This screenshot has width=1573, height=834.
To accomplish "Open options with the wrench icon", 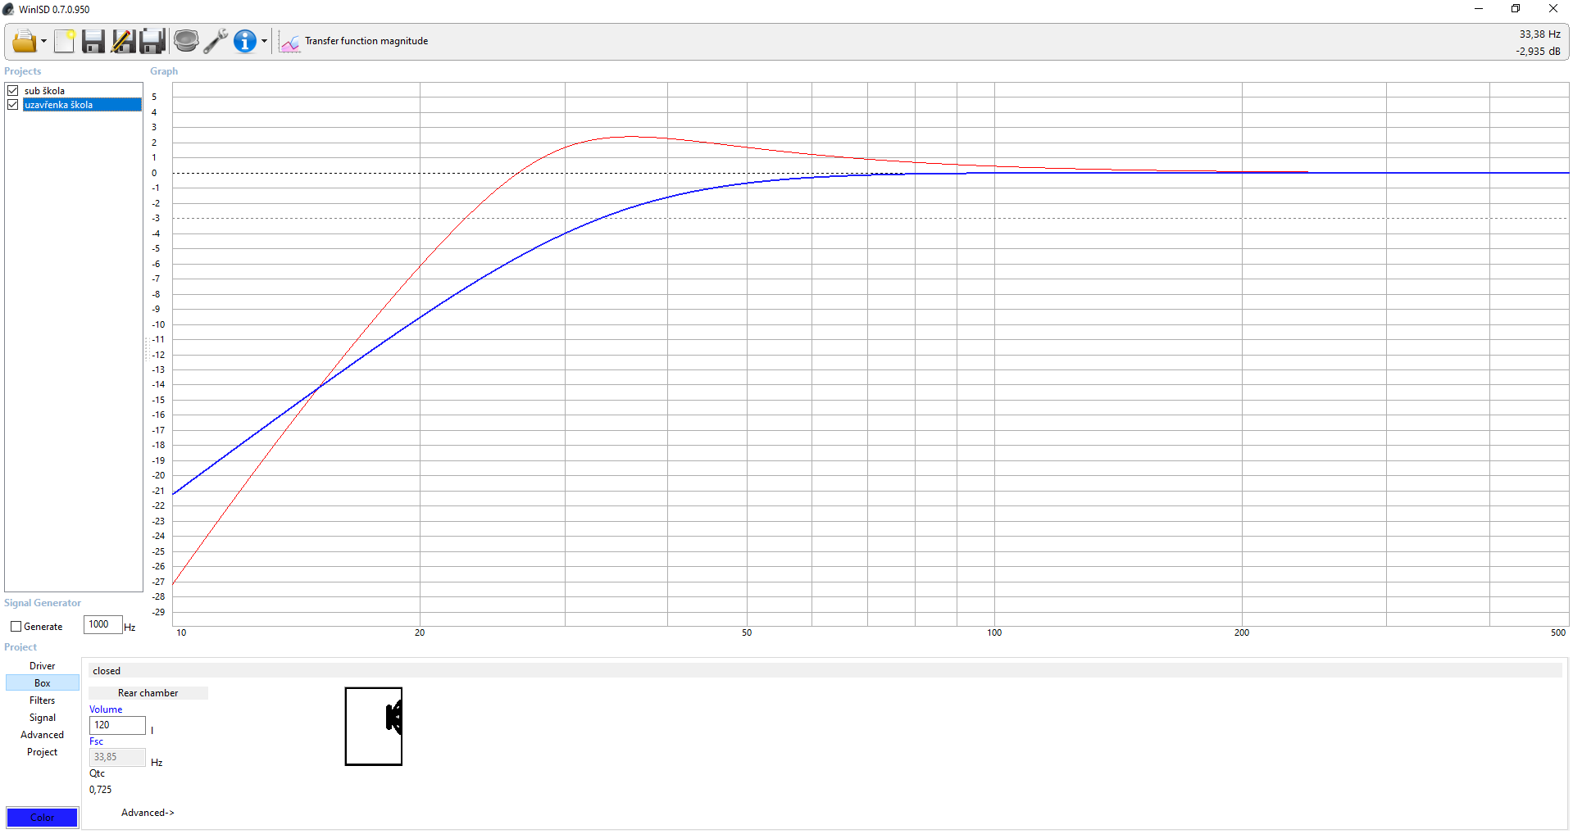I will coord(215,41).
